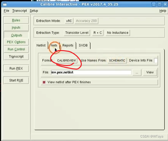This screenshot has width=168, height=141.
Task: Close the Calibre Interactive PEX window
Action: coord(165,4)
